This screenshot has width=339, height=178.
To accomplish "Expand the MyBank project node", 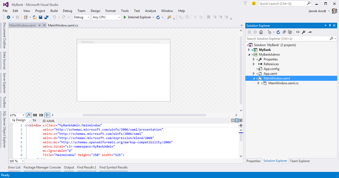I will point(249,50).
